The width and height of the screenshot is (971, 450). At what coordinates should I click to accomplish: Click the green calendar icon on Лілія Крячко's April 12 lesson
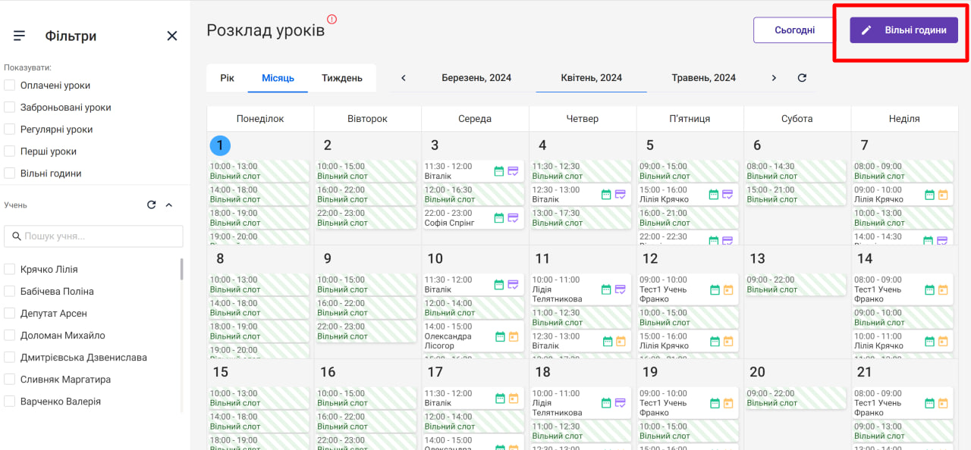(714, 342)
